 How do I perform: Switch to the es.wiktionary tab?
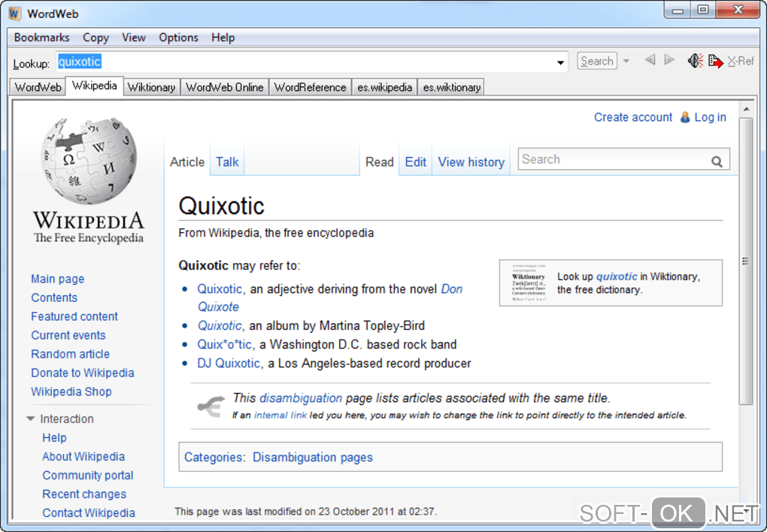451,87
